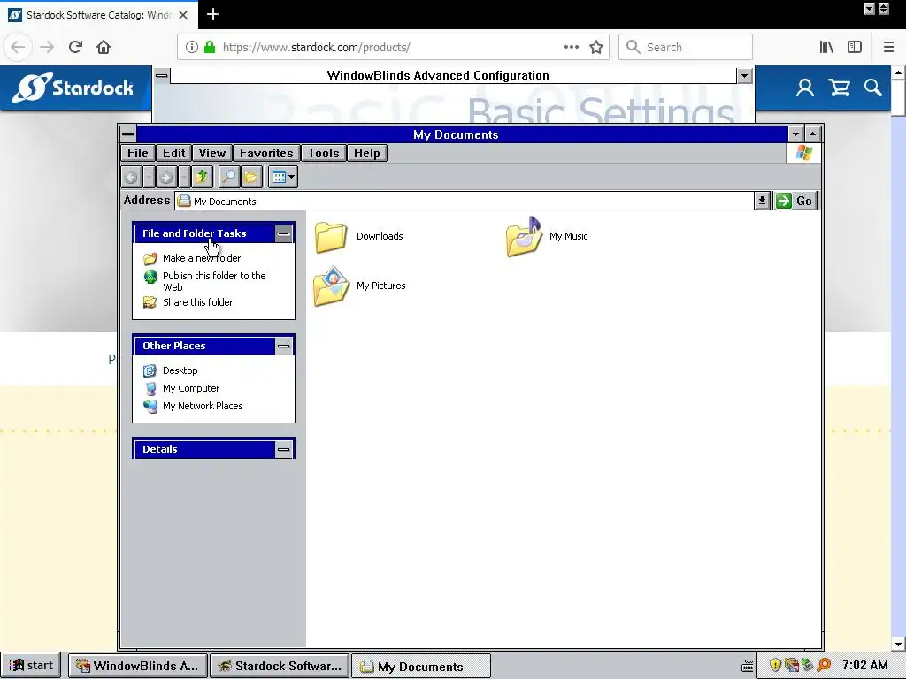Open the Edit menu
The height and width of the screenshot is (679, 906).
(x=174, y=153)
